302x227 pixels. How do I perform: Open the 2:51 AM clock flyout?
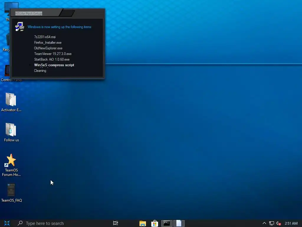291,223
